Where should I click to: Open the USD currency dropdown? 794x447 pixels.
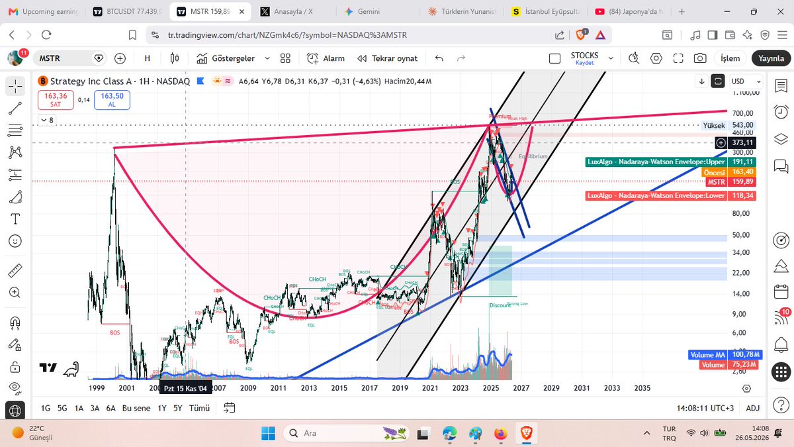[746, 81]
